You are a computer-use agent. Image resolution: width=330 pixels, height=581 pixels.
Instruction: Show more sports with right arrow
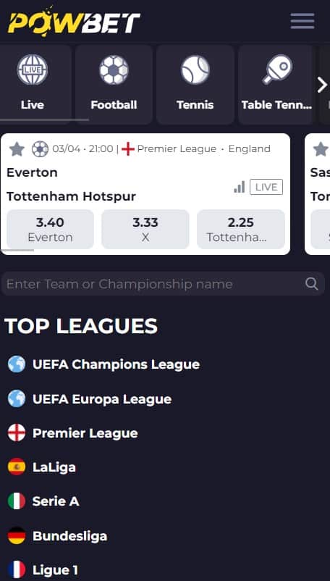(x=322, y=85)
